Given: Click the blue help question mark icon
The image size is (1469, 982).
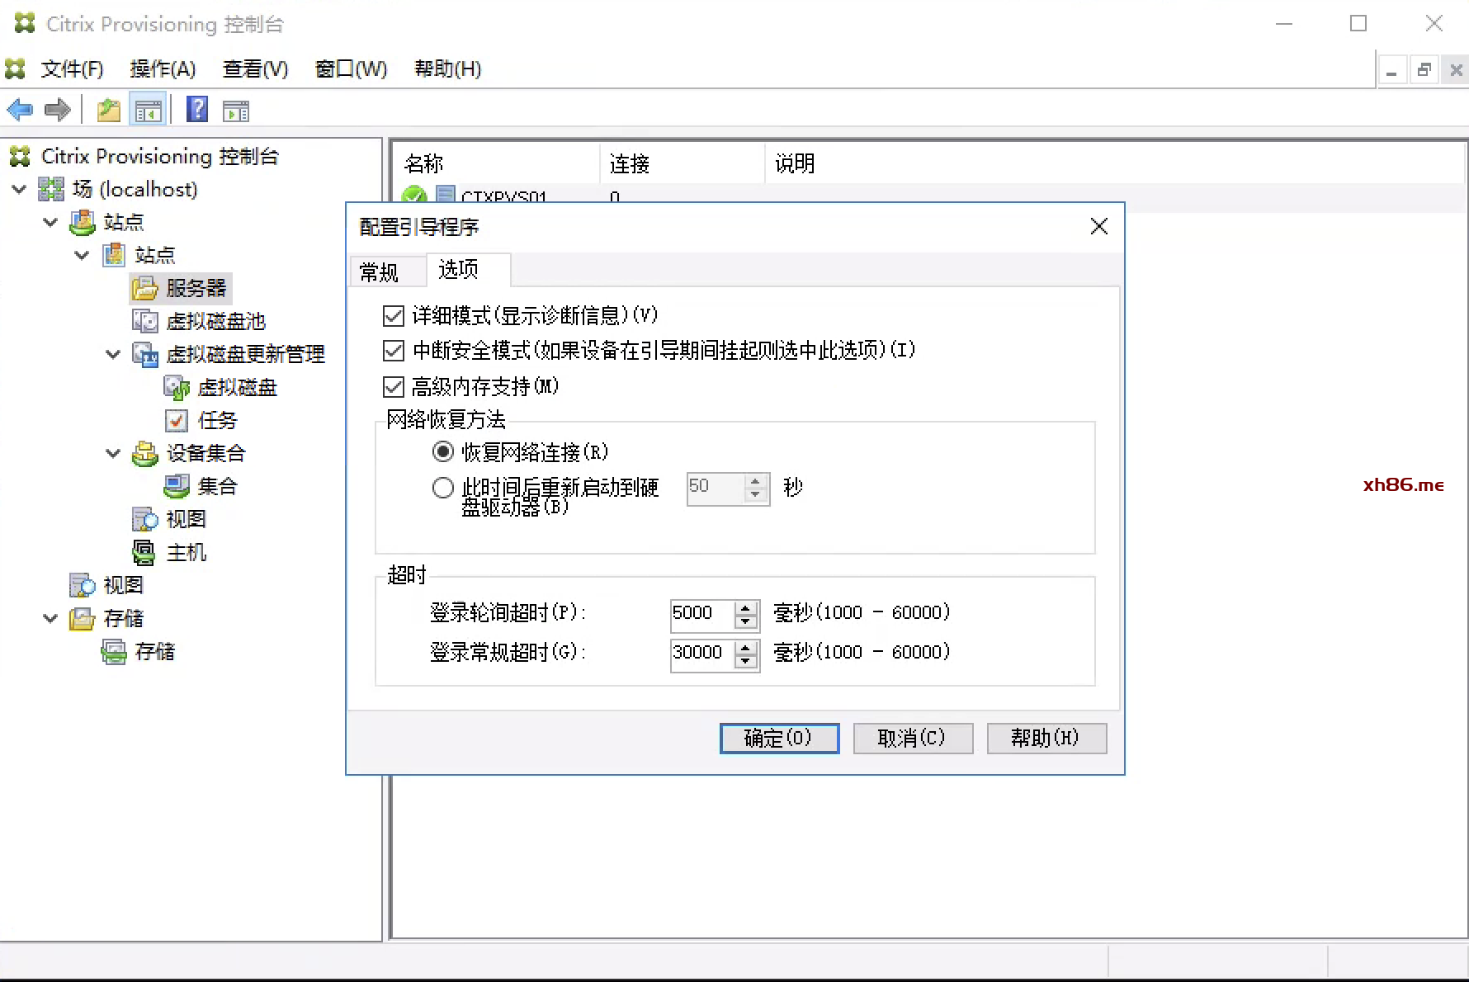Looking at the screenshot, I should pyautogui.click(x=196, y=110).
